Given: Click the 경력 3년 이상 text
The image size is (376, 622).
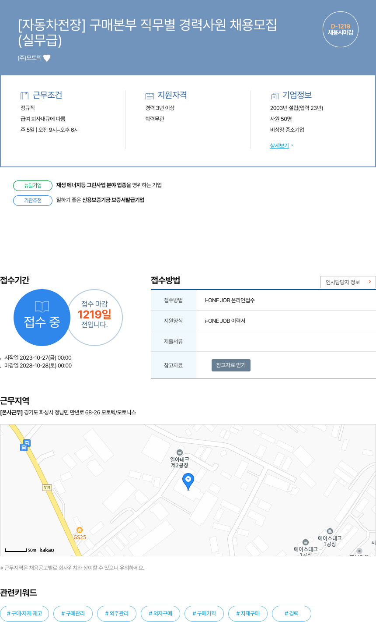Looking at the screenshot, I should coord(160,108).
